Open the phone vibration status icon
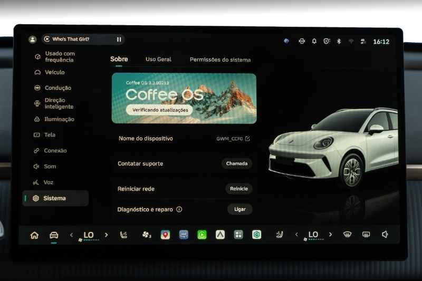Image resolution: width=422 pixels, height=281 pixels. [302, 41]
